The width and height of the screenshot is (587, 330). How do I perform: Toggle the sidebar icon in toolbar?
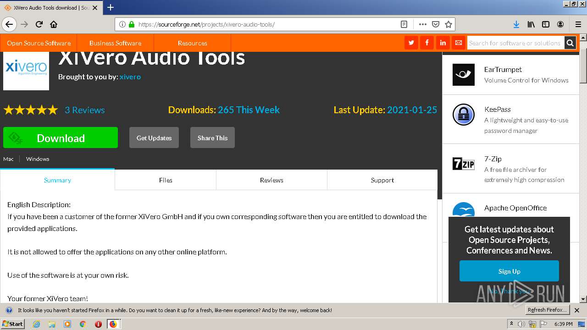[x=546, y=24]
